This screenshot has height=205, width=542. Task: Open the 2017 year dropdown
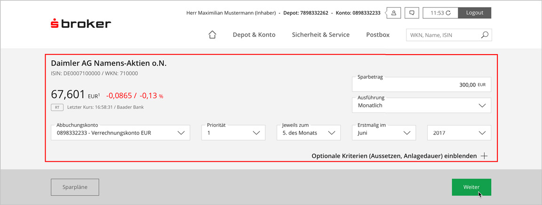point(459,133)
